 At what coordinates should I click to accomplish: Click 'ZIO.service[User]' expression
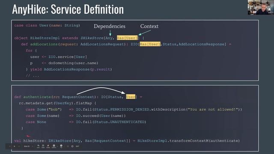[x=68, y=57]
